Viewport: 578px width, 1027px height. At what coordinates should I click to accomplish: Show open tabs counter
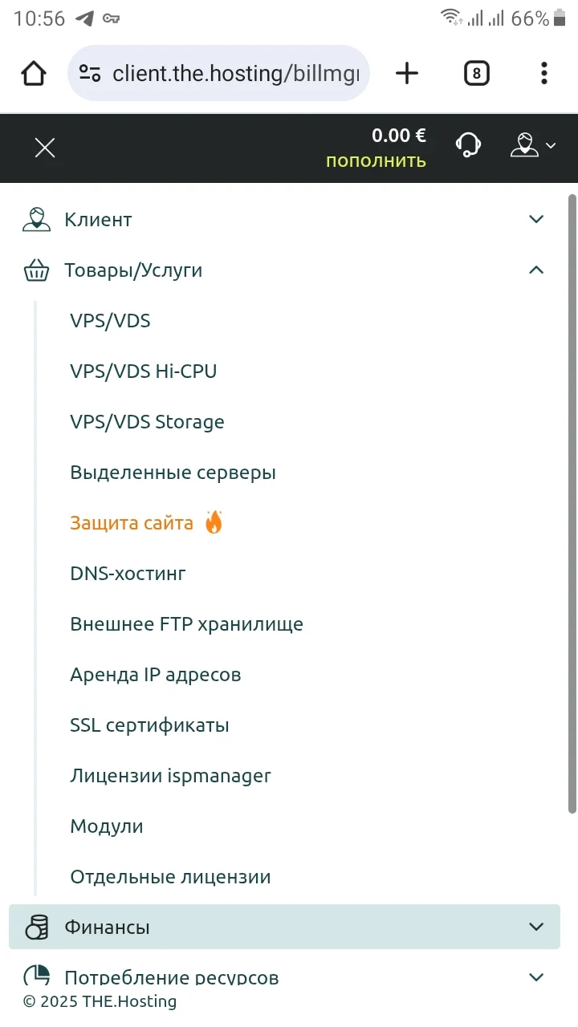476,74
